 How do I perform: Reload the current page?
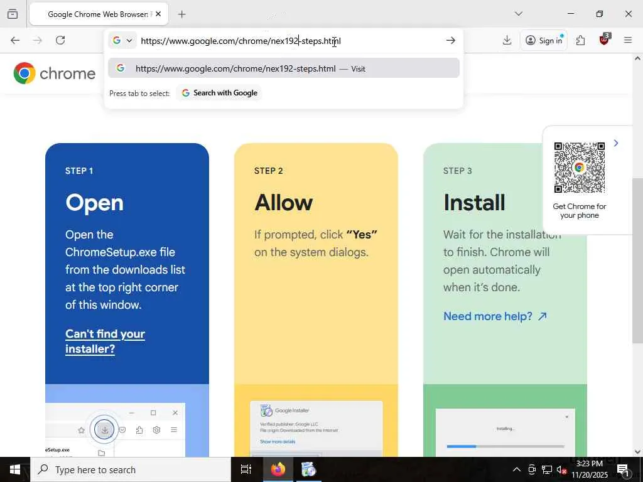click(60, 40)
